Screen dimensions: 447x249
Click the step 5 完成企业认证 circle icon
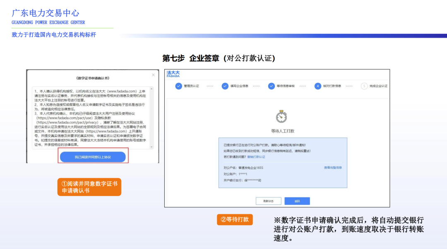click(363, 85)
